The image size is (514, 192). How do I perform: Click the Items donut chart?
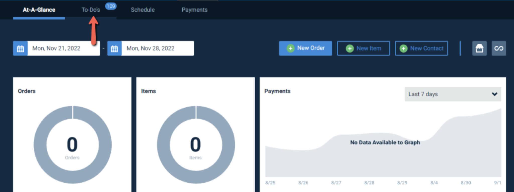[x=196, y=145]
